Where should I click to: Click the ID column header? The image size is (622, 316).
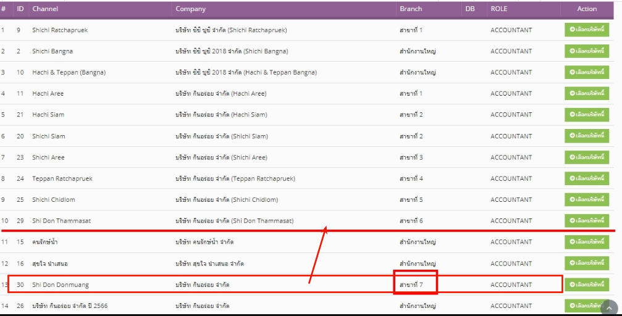click(20, 9)
